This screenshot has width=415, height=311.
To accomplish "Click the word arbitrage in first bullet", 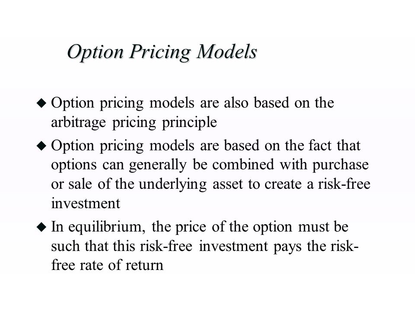I will 78,123.
